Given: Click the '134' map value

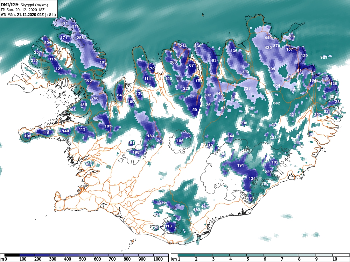Looking at the screenshot, I should pos(252,179).
